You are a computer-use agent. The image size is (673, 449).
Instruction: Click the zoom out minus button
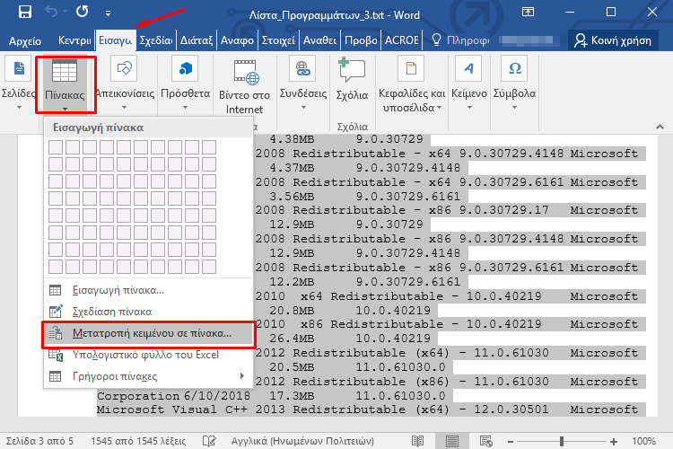point(511,442)
